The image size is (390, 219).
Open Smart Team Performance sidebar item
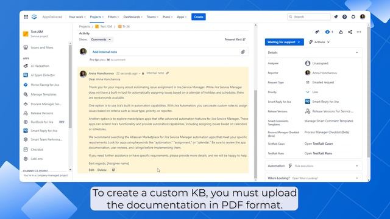(x=46, y=139)
